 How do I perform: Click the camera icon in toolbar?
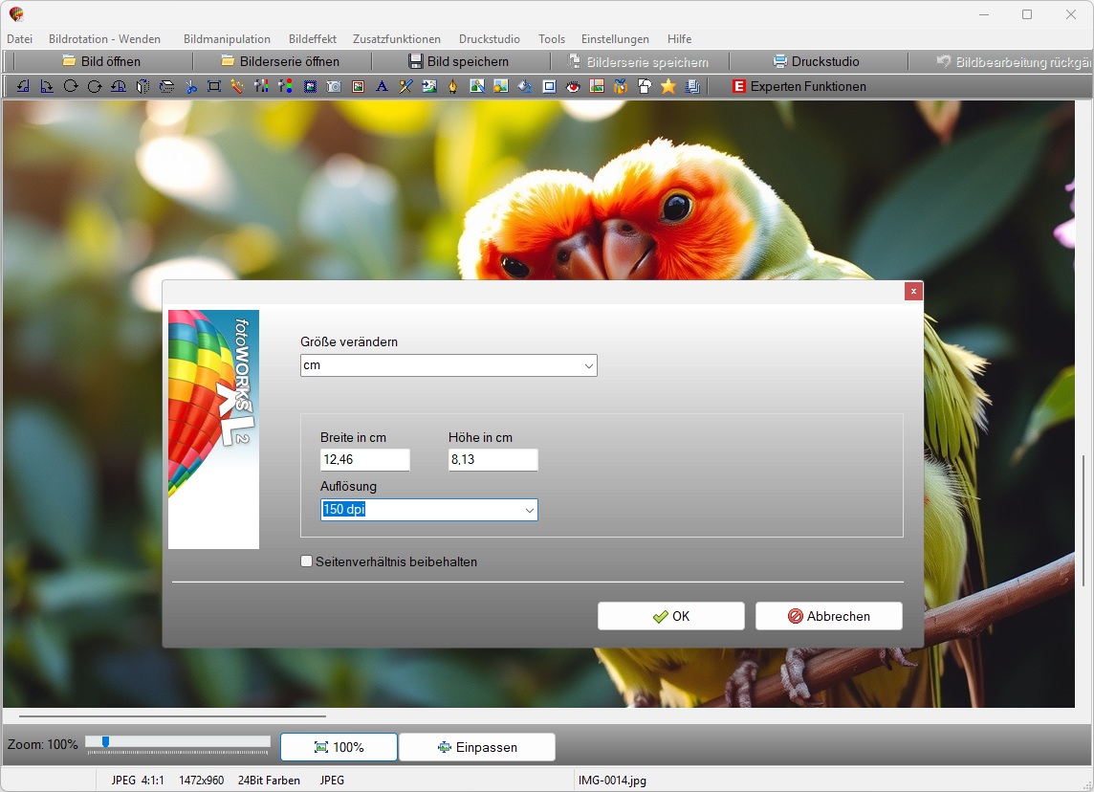[x=334, y=86]
